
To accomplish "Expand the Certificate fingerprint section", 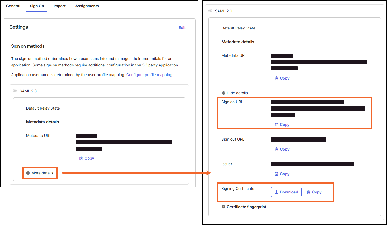I will click(224, 207).
